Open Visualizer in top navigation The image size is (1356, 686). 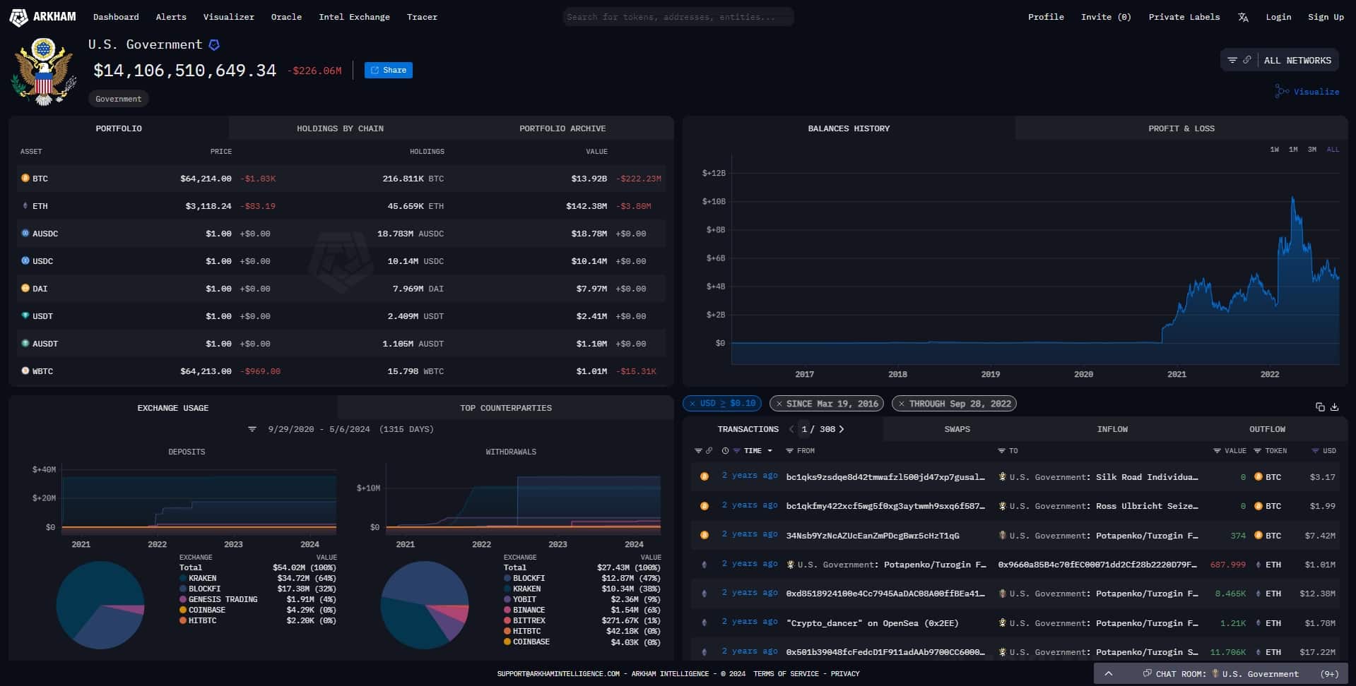click(x=228, y=17)
